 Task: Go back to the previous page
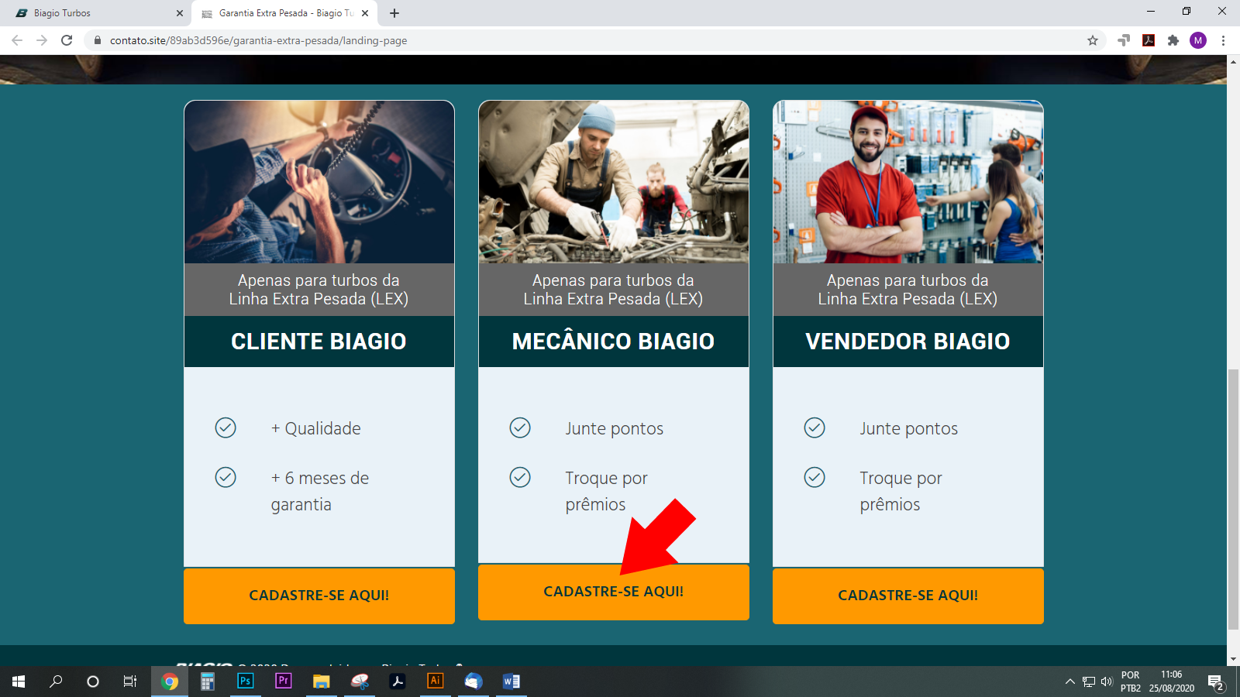[17, 40]
